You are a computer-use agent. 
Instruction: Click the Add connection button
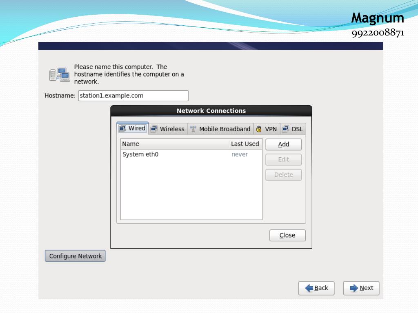coord(284,145)
